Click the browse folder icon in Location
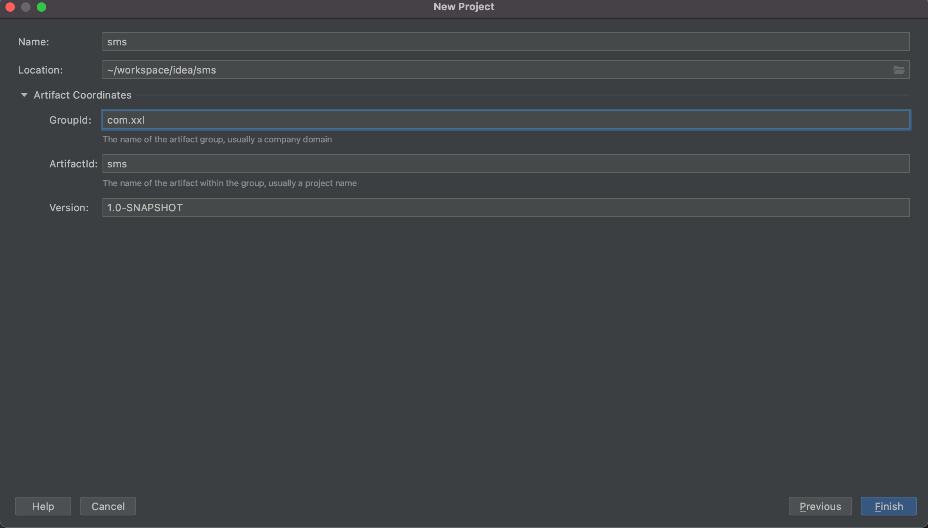The image size is (928, 528). click(899, 70)
